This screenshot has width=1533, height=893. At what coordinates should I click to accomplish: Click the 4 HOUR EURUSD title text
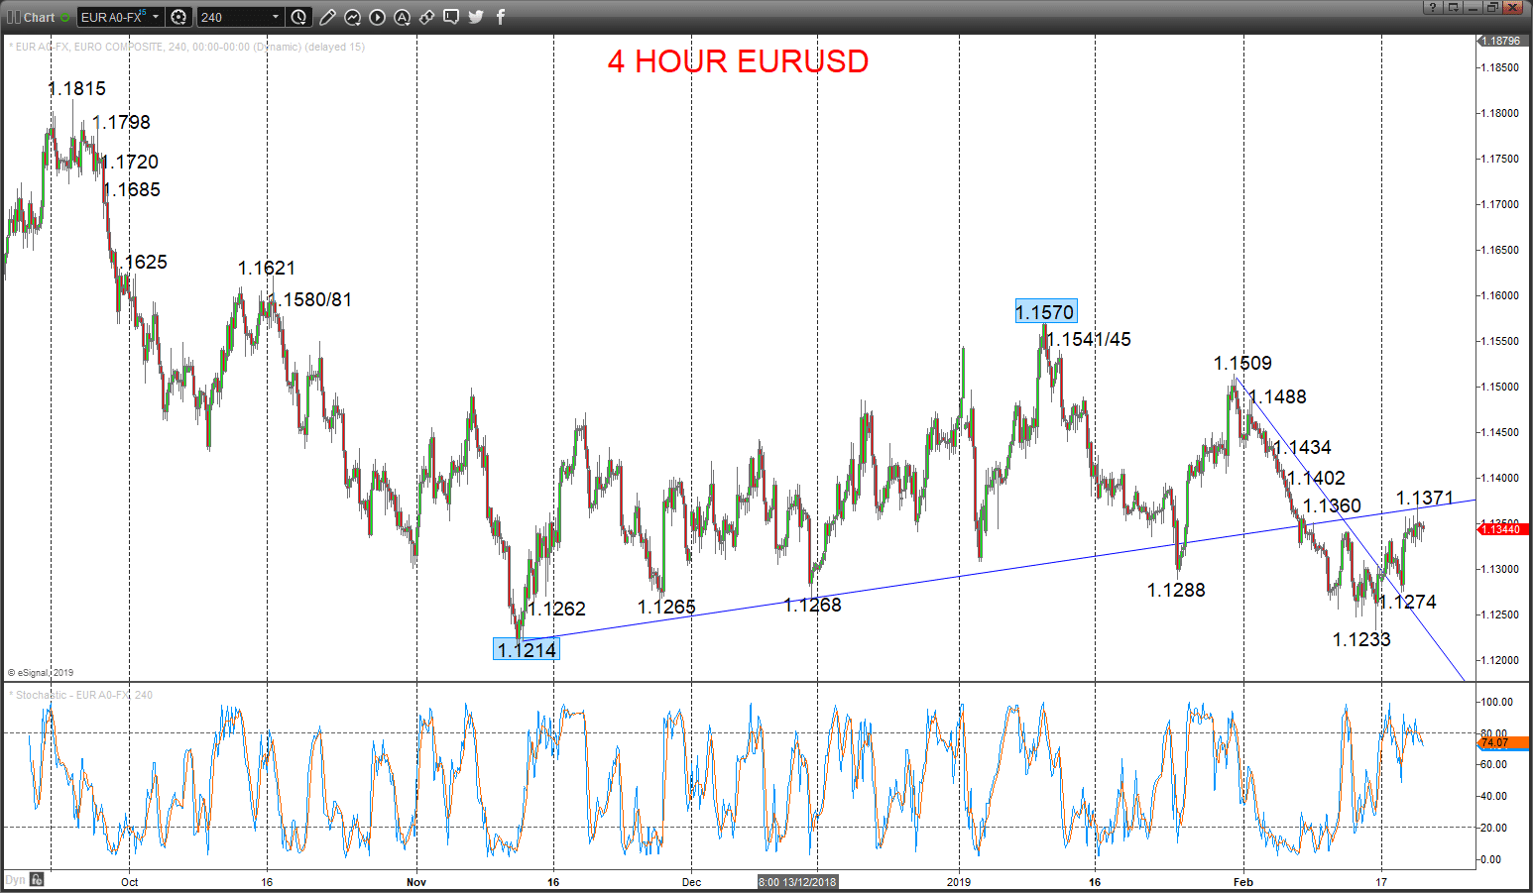pos(738,61)
